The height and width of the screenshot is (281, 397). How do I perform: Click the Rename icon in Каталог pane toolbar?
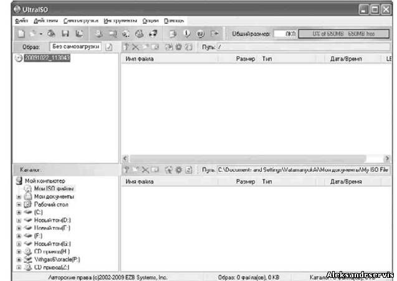[155, 169]
